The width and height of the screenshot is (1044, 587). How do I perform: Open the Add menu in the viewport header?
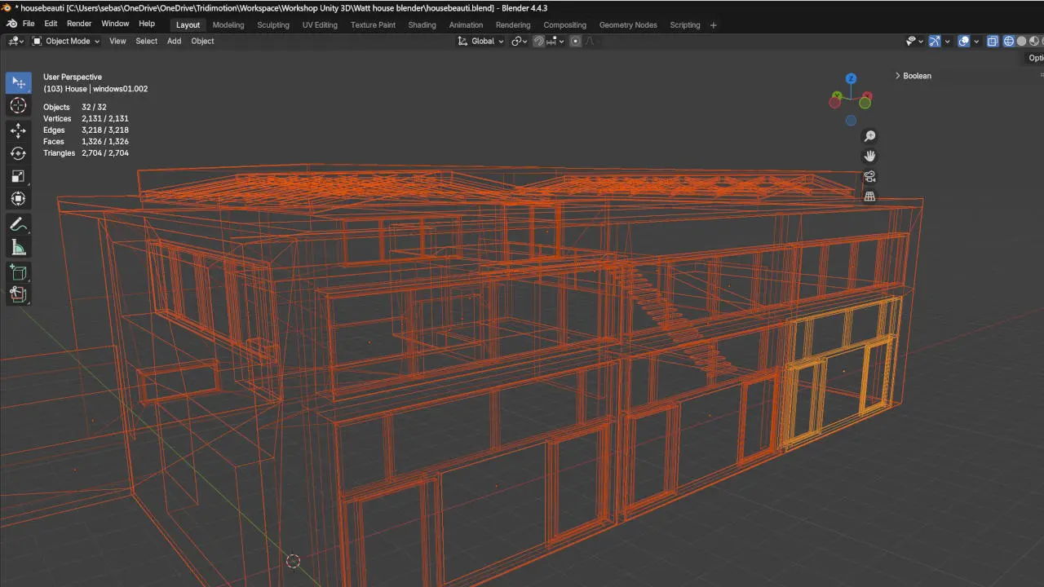coord(174,41)
